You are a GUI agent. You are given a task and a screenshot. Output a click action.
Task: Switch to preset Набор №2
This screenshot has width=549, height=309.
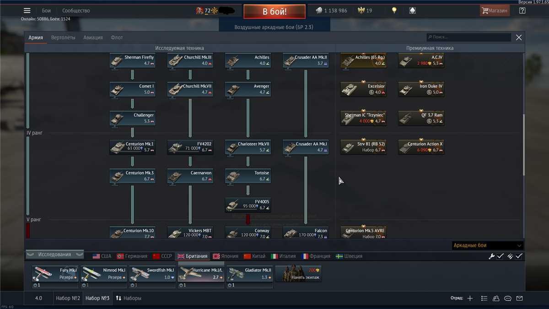(68, 298)
